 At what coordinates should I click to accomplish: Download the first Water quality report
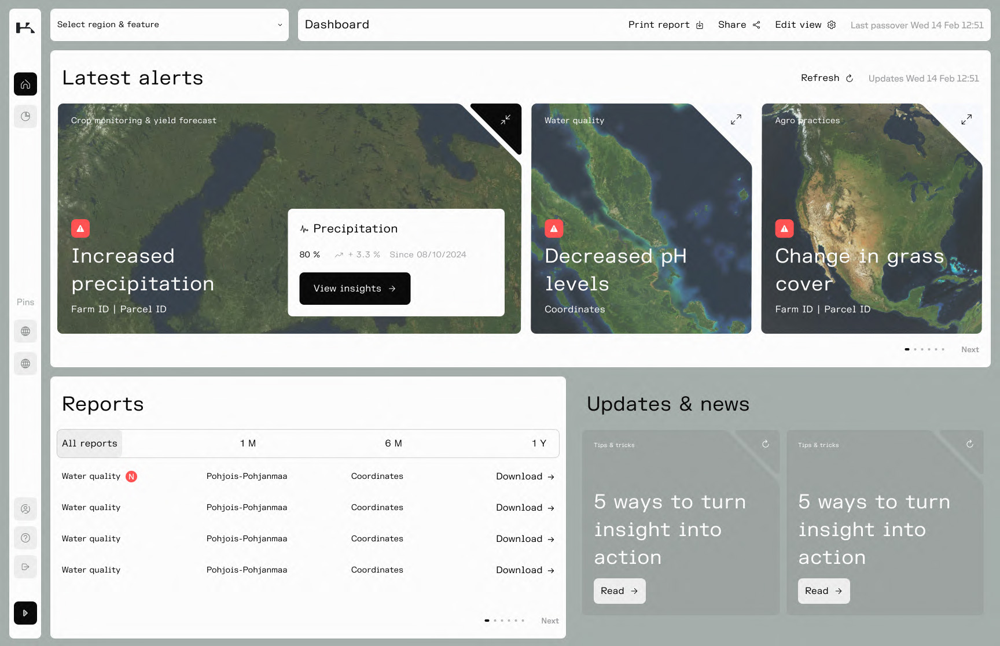click(x=525, y=477)
